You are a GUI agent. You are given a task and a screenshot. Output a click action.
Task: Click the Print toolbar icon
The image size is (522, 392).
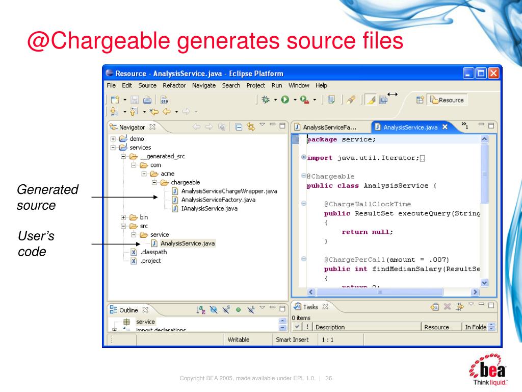coord(147,100)
